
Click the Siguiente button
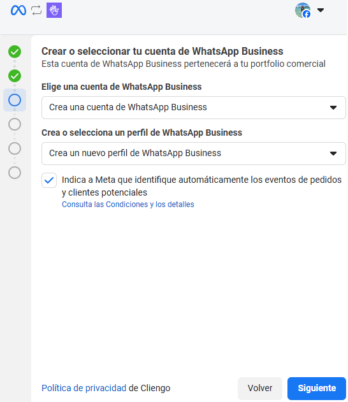coord(317,388)
